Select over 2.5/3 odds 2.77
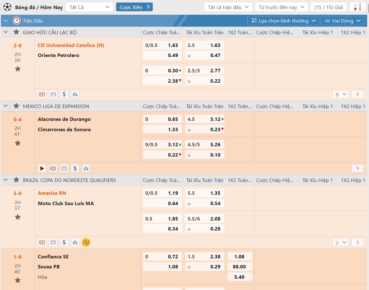This screenshot has height=290, width=369. point(205,70)
